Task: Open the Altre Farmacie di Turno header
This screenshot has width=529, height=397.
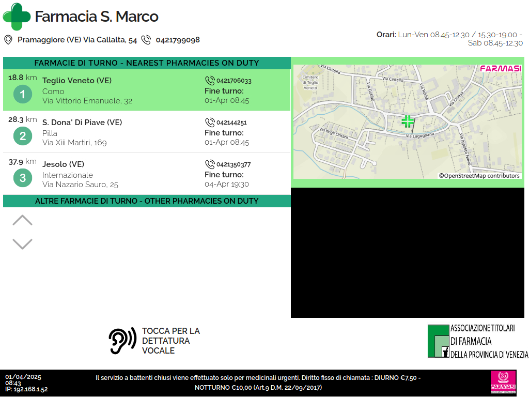Action: (147, 201)
